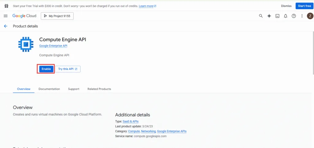The image size is (314, 148).
Task: Click the gift icon in trial banner
Action: tap(6, 6)
